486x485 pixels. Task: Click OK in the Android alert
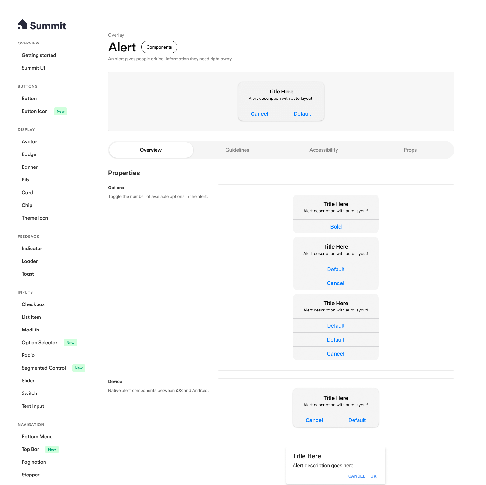pos(373,476)
